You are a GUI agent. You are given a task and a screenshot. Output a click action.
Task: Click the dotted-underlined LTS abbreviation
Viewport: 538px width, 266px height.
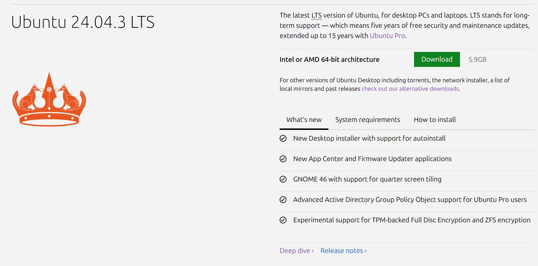pos(317,15)
